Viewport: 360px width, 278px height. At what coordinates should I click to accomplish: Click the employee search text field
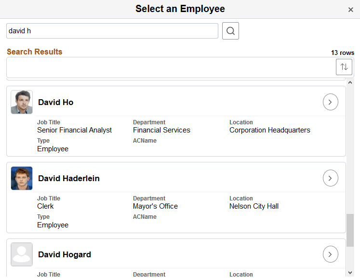click(112, 31)
